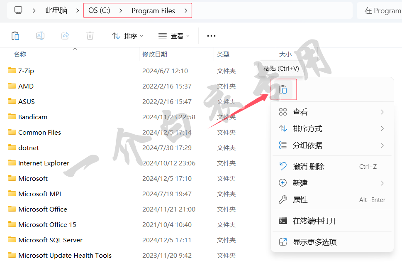Screen dimensions: 402x266
Task: Click the toolbar Delete trash icon
Action: tap(90, 36)
